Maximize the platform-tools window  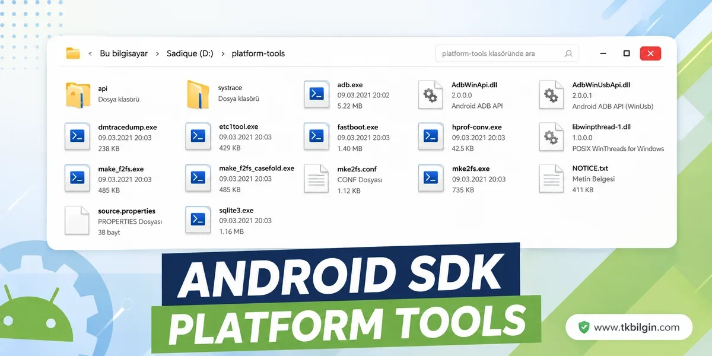coord(627,53)
